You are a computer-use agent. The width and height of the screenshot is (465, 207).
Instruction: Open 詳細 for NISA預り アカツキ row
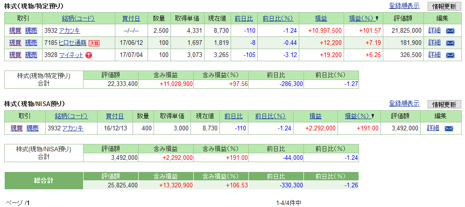[x=433, y=128]
